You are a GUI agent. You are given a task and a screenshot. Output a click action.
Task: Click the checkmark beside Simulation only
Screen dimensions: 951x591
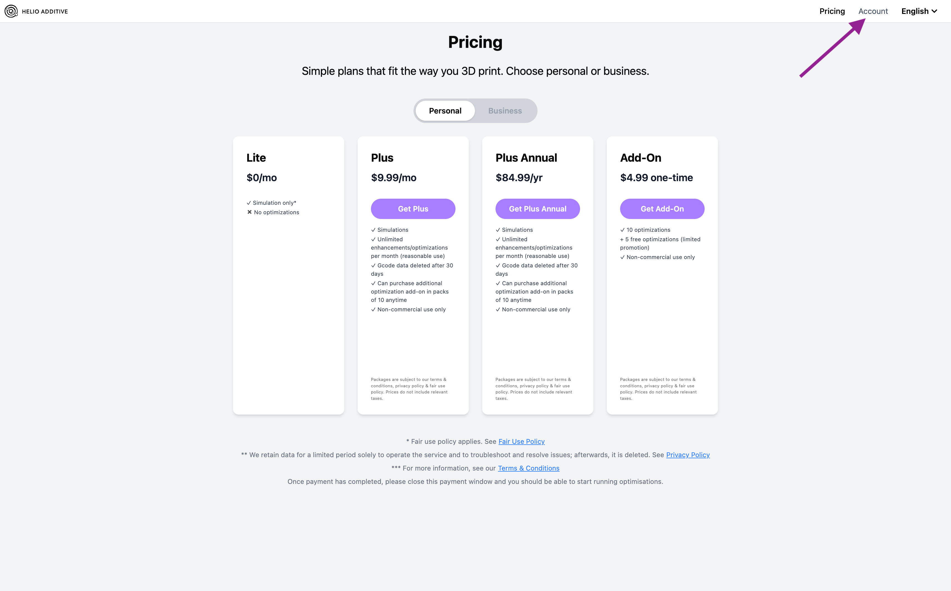coord(249,203)
